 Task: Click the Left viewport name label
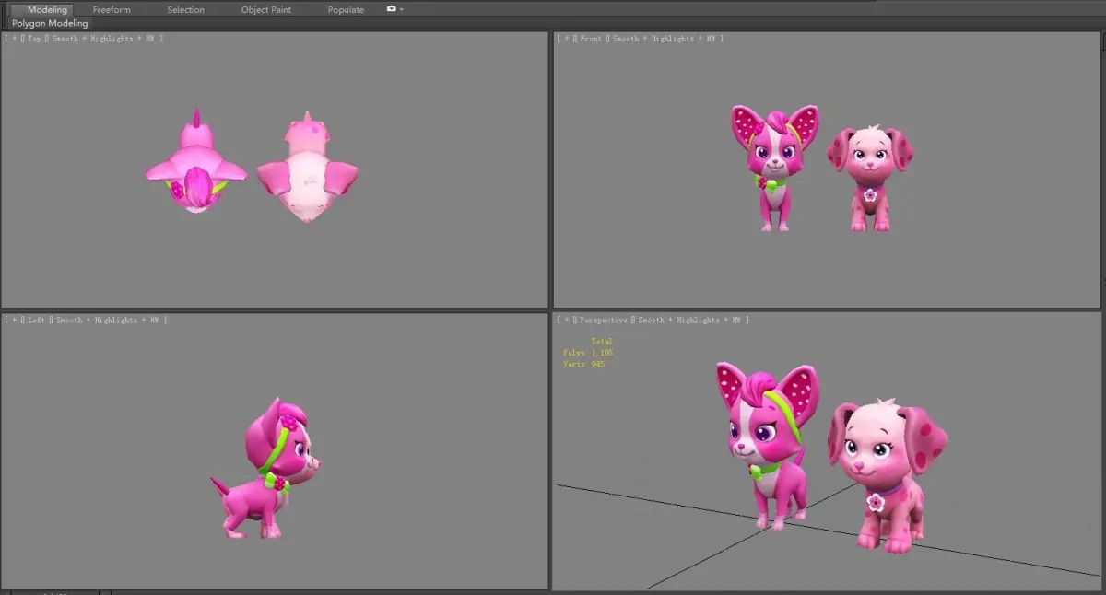37,321
